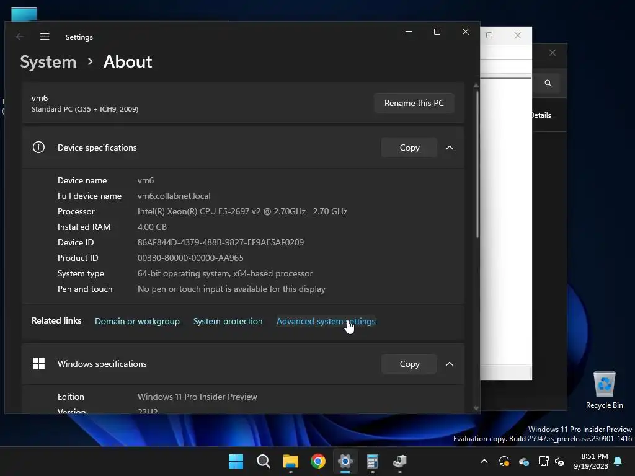Copy the Windows specifications
This screenshot has height=476, width=635.
pos(409,364)
